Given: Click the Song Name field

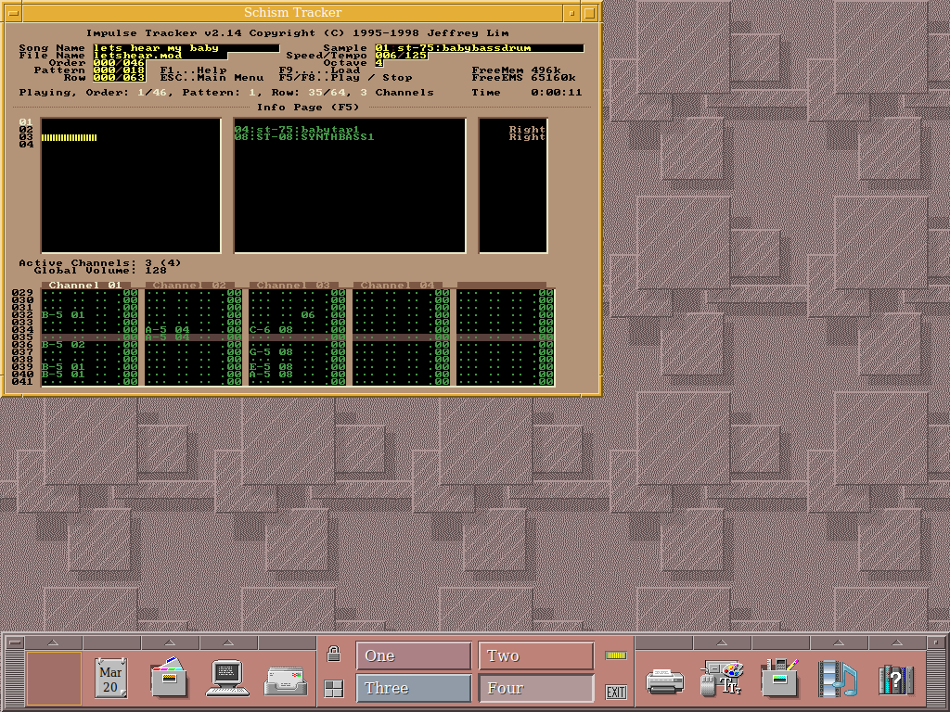Looking at the screenshot, I should point(186,48).
